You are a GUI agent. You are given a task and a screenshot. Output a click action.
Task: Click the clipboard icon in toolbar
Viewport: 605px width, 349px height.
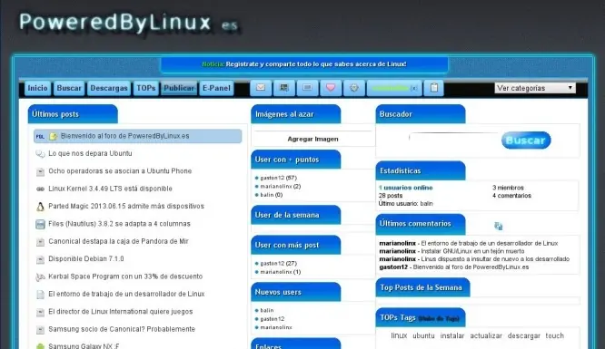[x=434, y=88]
